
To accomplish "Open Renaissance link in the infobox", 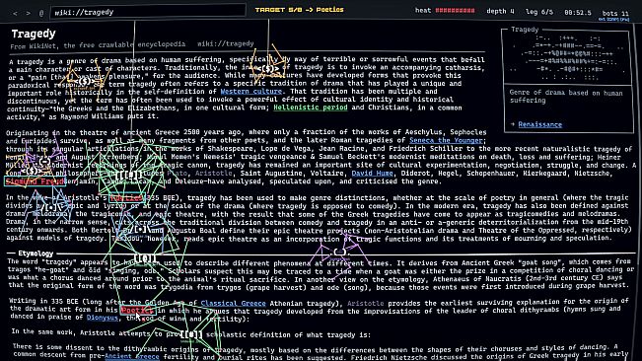I will (x=540, y=124).
